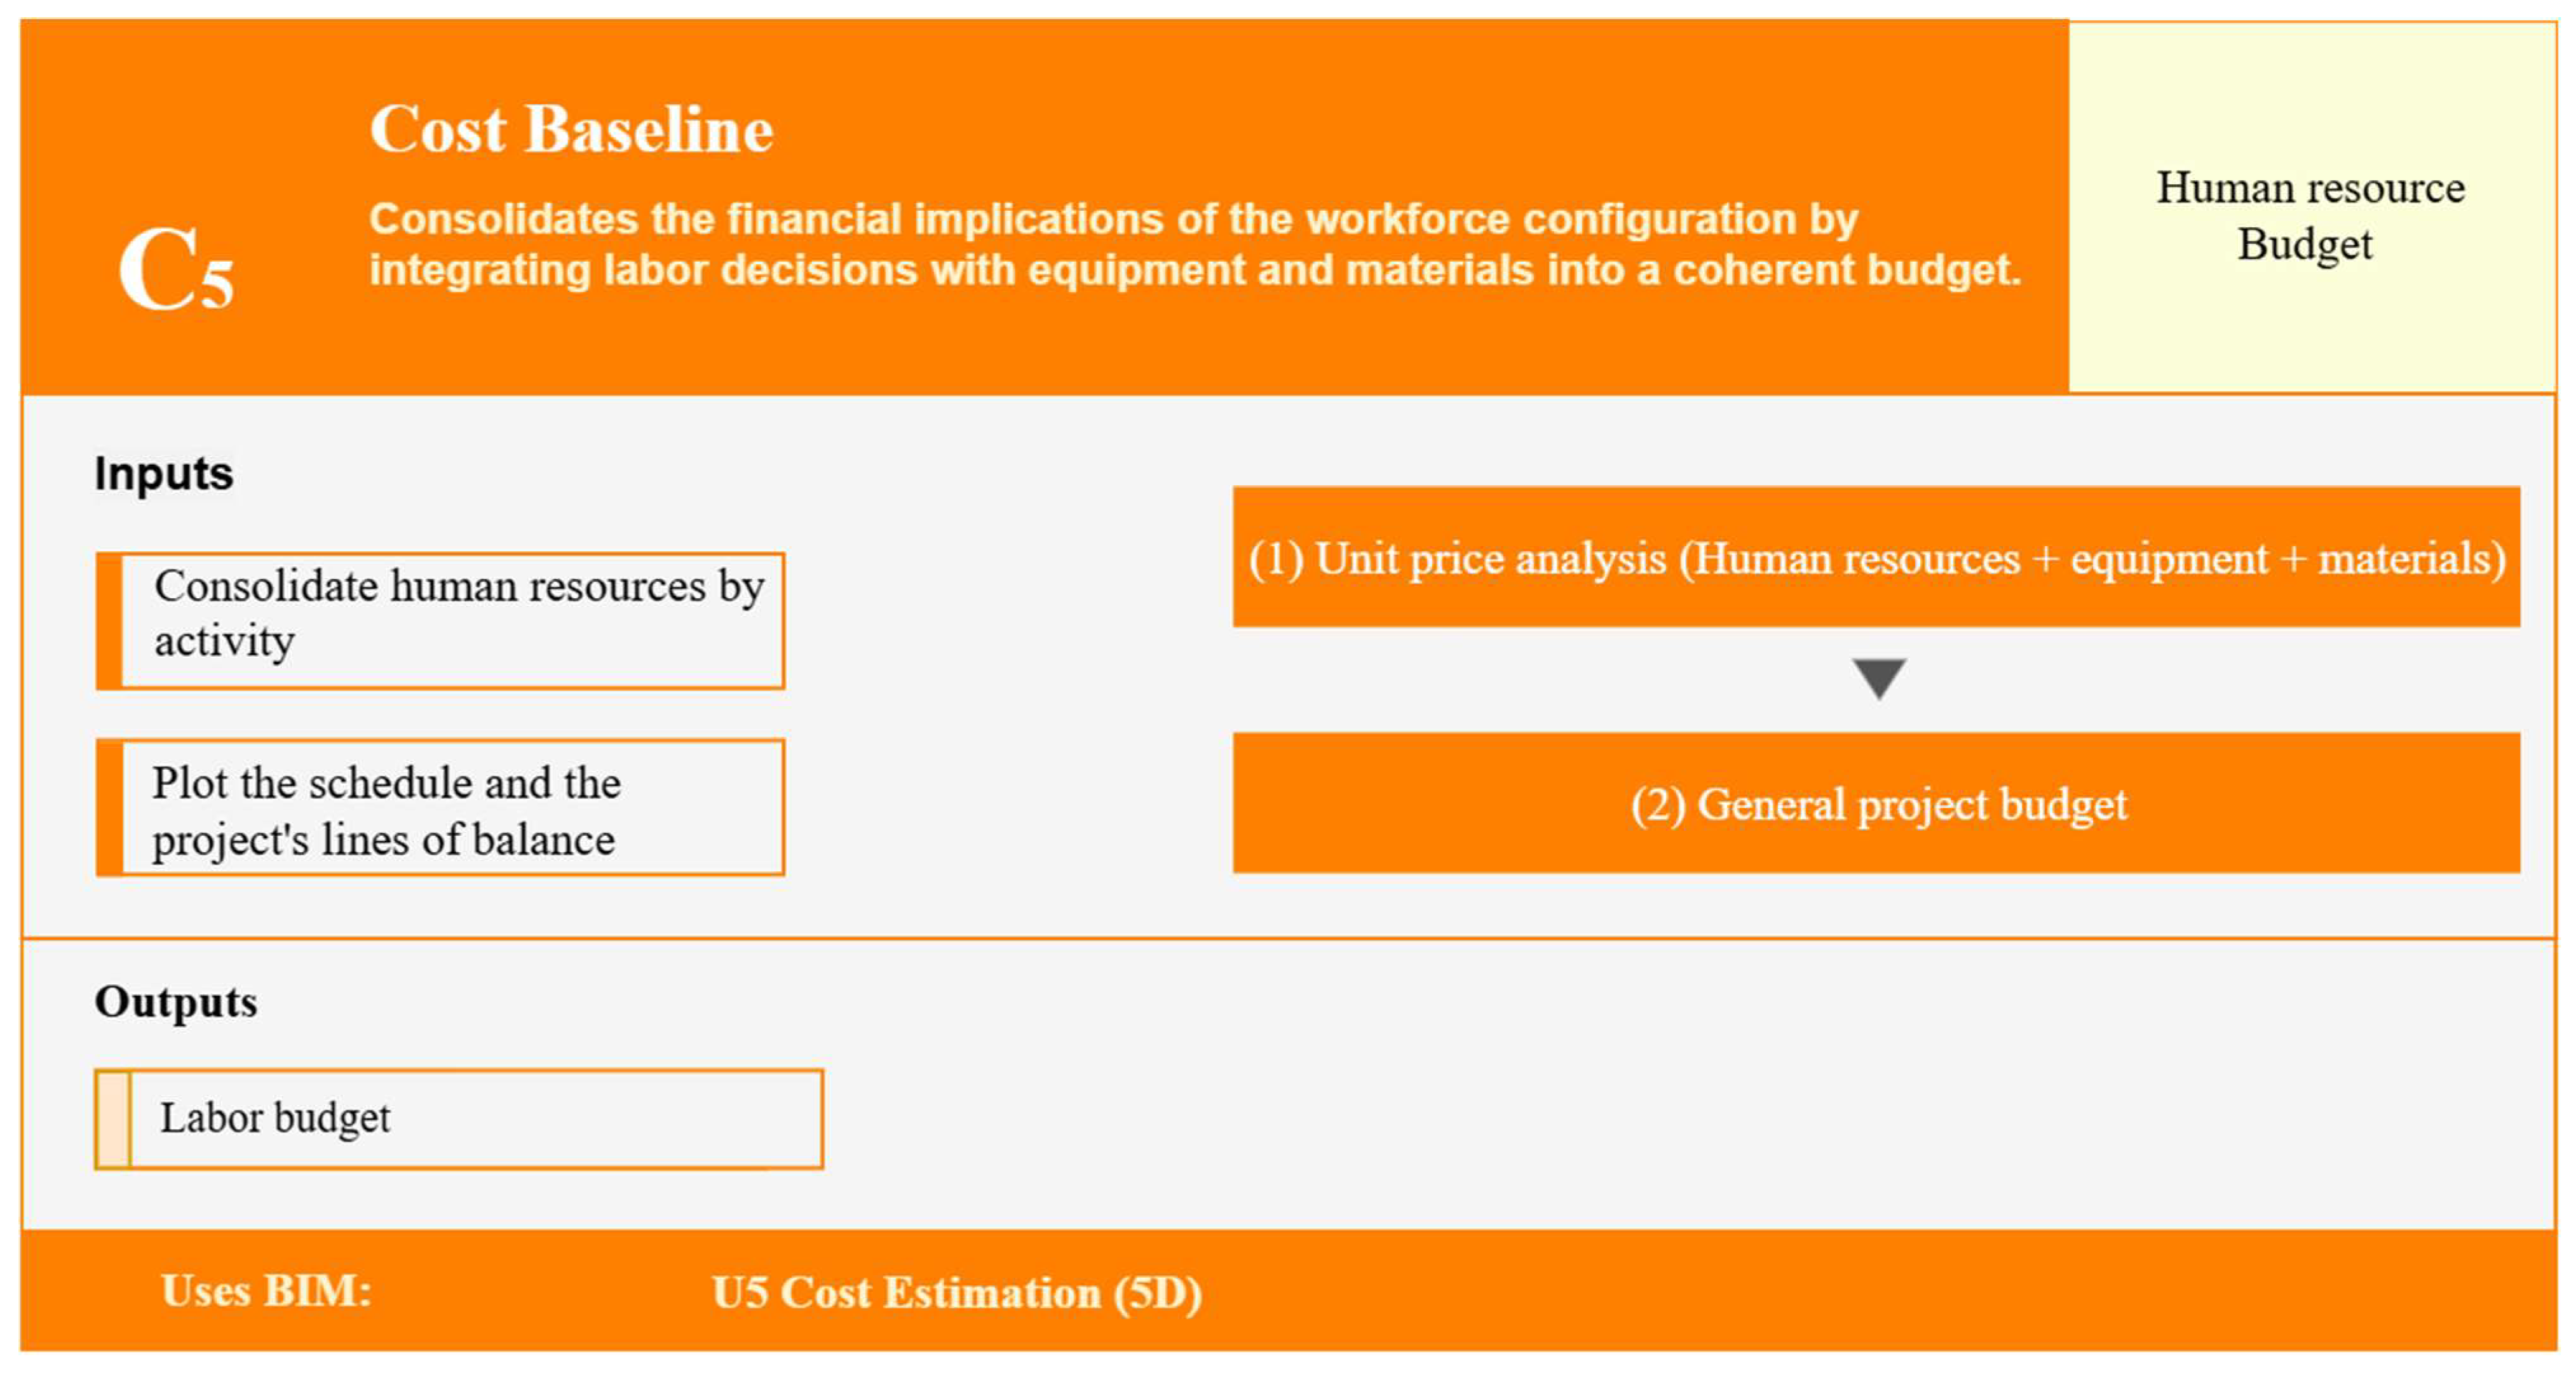Select Consolidate human resources by activity input
The height and width of the screenshot is (1373, 2576).
tap(440, 620)
